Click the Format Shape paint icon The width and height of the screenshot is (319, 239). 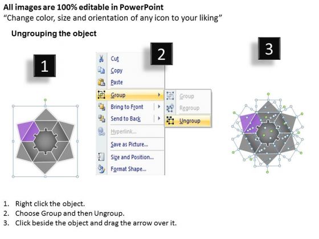coord(101,169)
